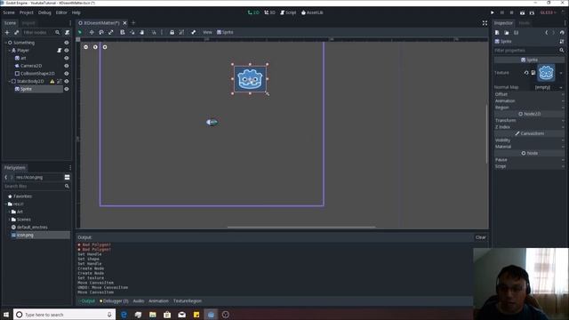This screenshot has height=320, width=569.
Task: Toggle visibility of art node
Action: pyautogui.click(x=67, y=58)
